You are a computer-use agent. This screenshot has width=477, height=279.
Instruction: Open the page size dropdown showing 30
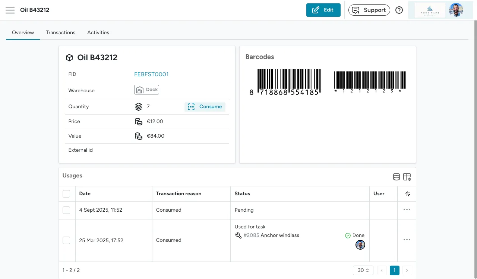[x=363, y=270]
